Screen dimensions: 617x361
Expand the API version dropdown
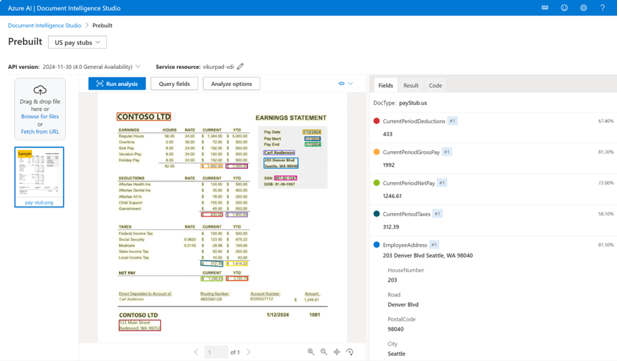[x=138, y=66]
